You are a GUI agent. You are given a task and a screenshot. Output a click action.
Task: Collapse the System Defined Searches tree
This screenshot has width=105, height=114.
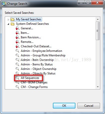[8, 24]
